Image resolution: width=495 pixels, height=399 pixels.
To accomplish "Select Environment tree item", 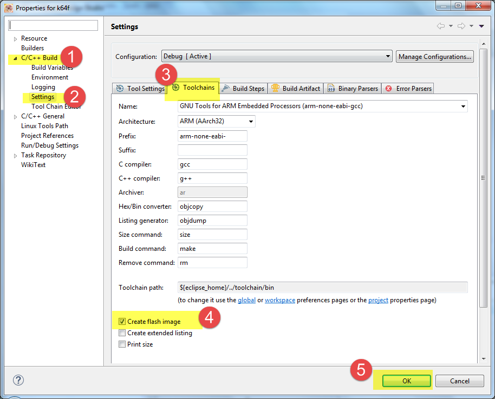I will [50, 77].
